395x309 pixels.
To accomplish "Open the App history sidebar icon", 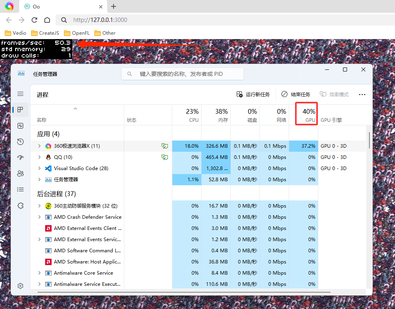I will (x=20, y=142).
